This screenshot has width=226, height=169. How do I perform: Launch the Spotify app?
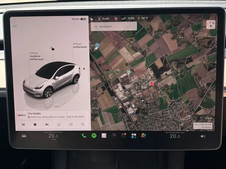(94, 135)
